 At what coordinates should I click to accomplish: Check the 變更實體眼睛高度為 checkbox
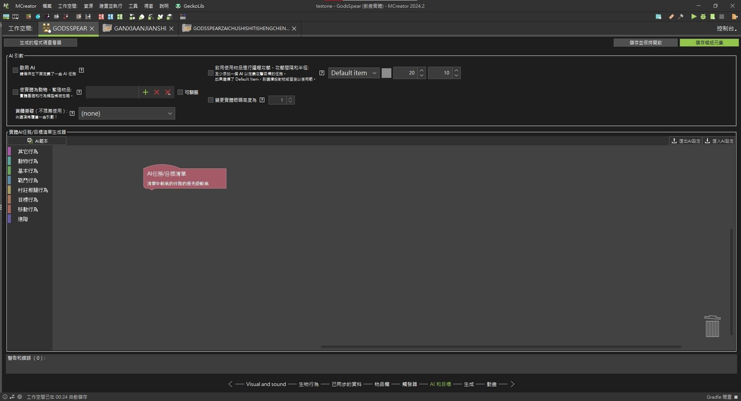coord(211,100)
